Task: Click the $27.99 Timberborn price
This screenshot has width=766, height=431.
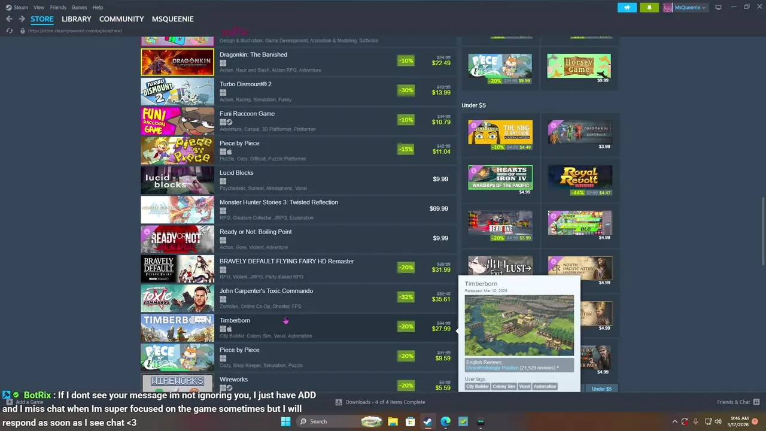Action: click(x=441, y=329)
